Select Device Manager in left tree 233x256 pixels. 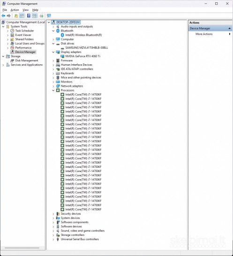pos(25,52)
